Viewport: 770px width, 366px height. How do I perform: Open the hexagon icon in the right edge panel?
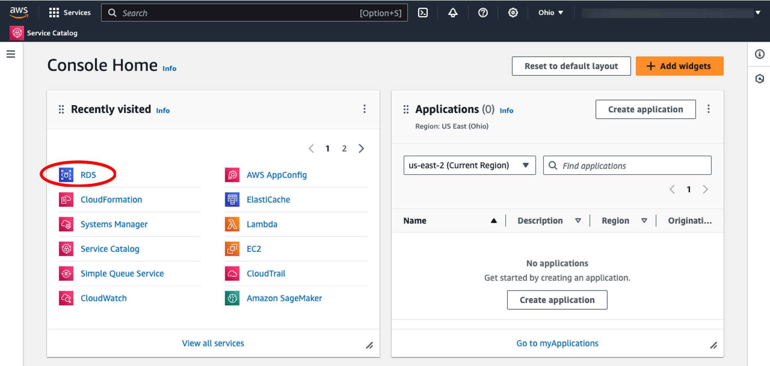[759, 79]
